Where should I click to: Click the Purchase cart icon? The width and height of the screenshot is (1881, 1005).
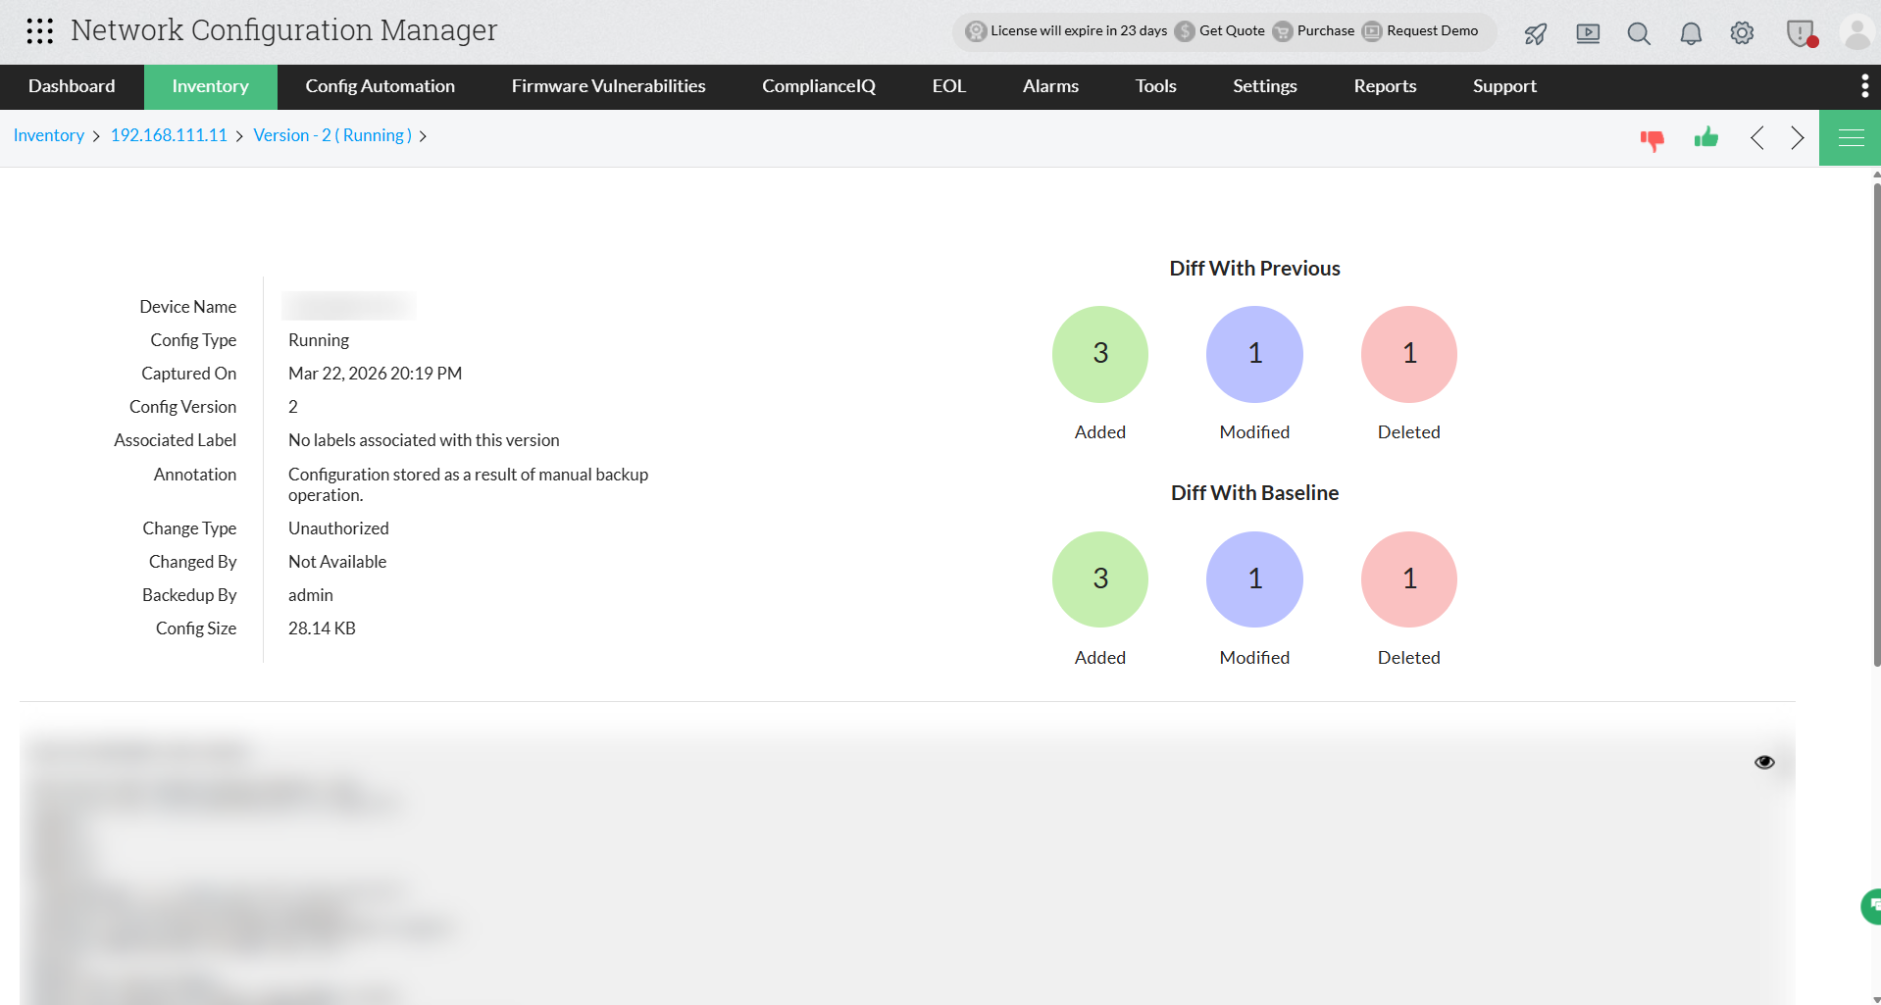pos(1283,31)
